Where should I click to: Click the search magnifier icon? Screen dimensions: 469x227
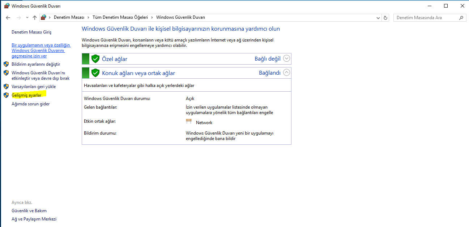(x=461, y=18)
